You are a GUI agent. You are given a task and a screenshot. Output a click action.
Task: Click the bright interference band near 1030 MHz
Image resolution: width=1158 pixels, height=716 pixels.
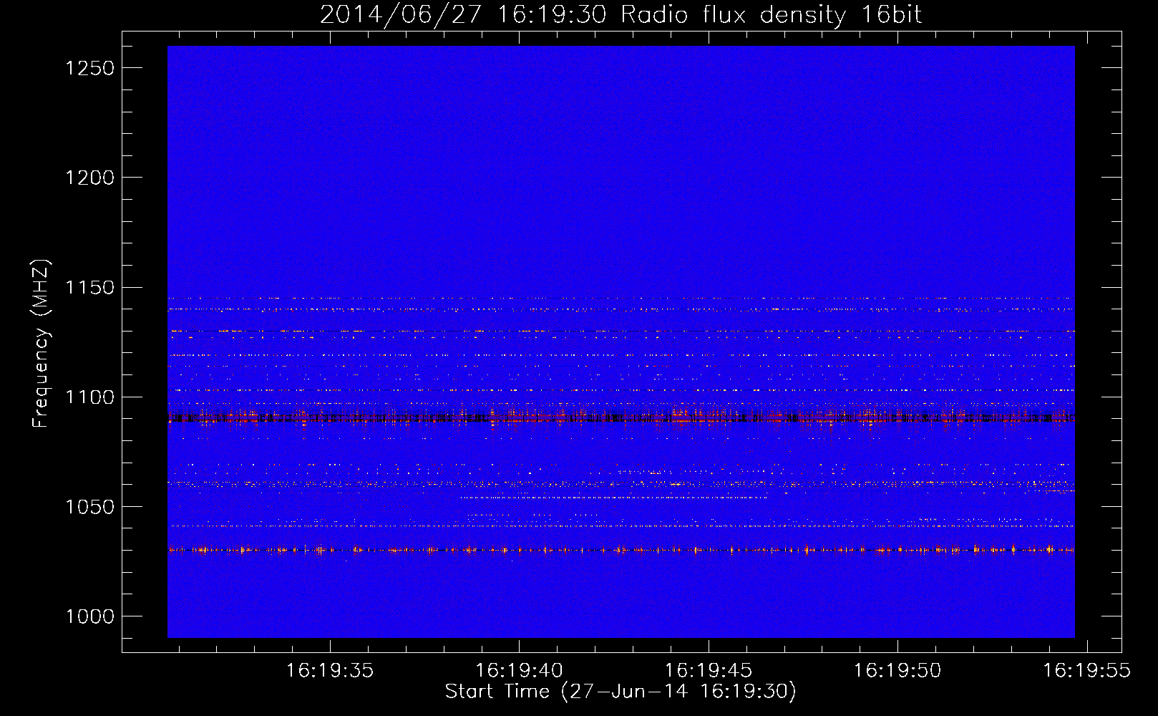pos(621,550)
